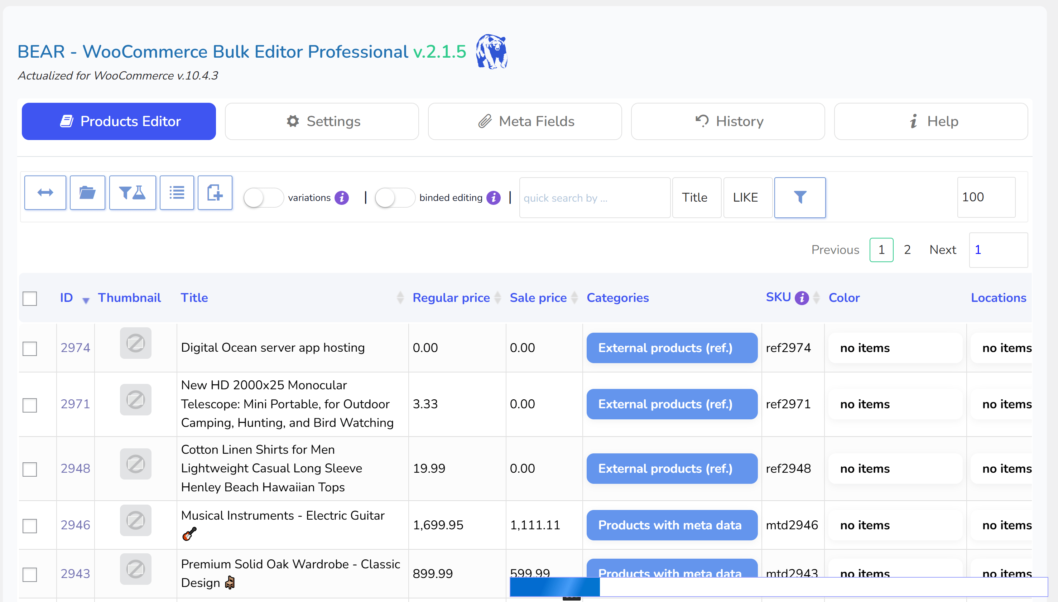This screenshot has height=602, width=1058.
Task: Click the horizontal arrows toolbar icon
Action: pos(45,193)
